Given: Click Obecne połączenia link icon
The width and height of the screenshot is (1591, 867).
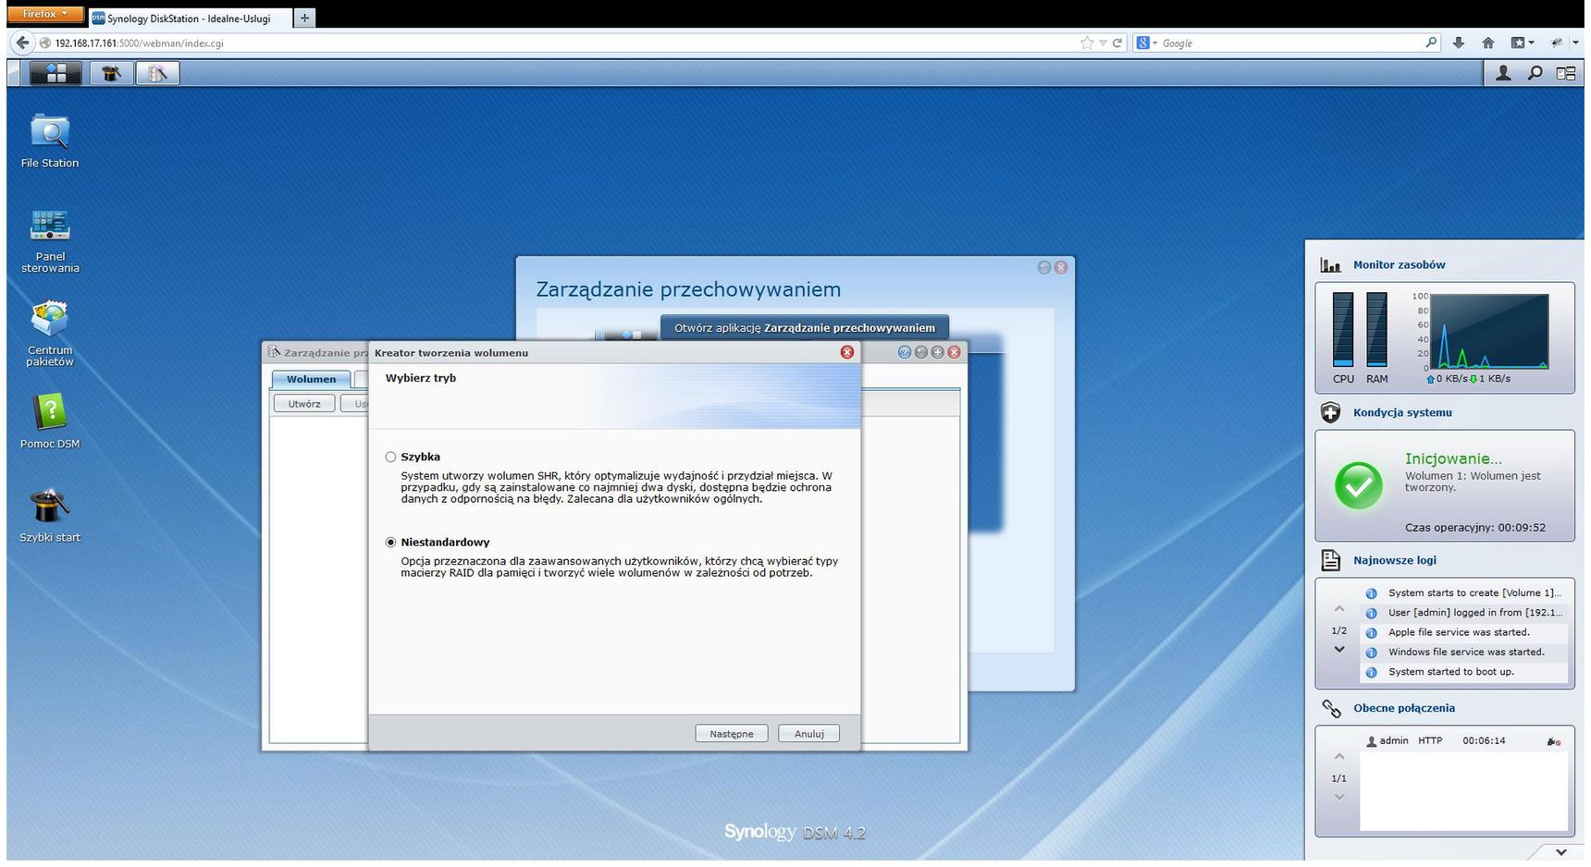Looking at the screenshot, I should click(x=1331, y=709).
